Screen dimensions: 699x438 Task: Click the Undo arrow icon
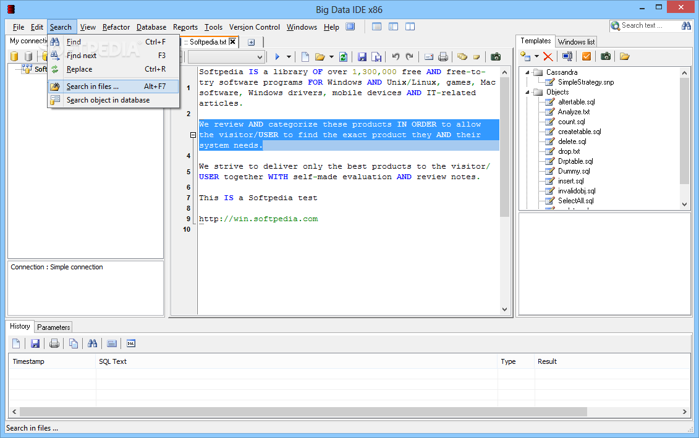(396, 56)
